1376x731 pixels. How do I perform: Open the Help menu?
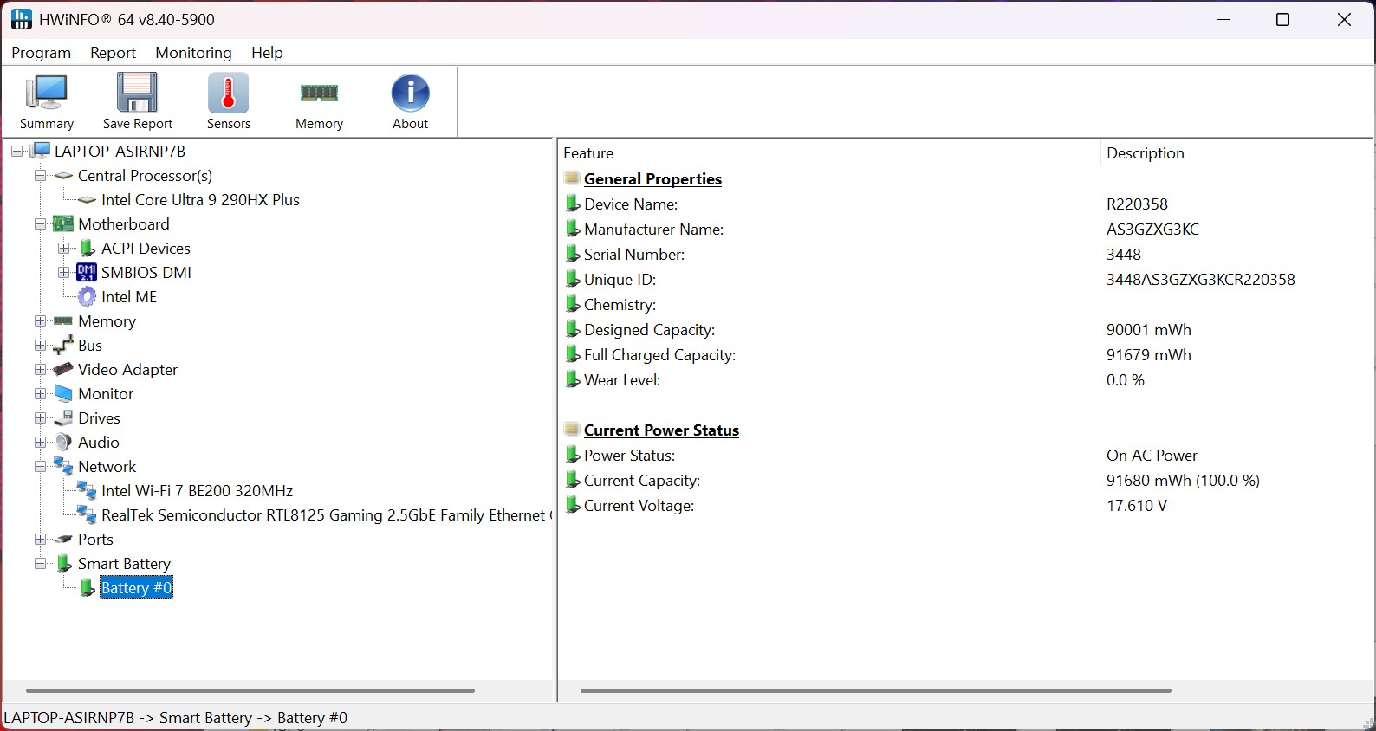pos(267,53)
